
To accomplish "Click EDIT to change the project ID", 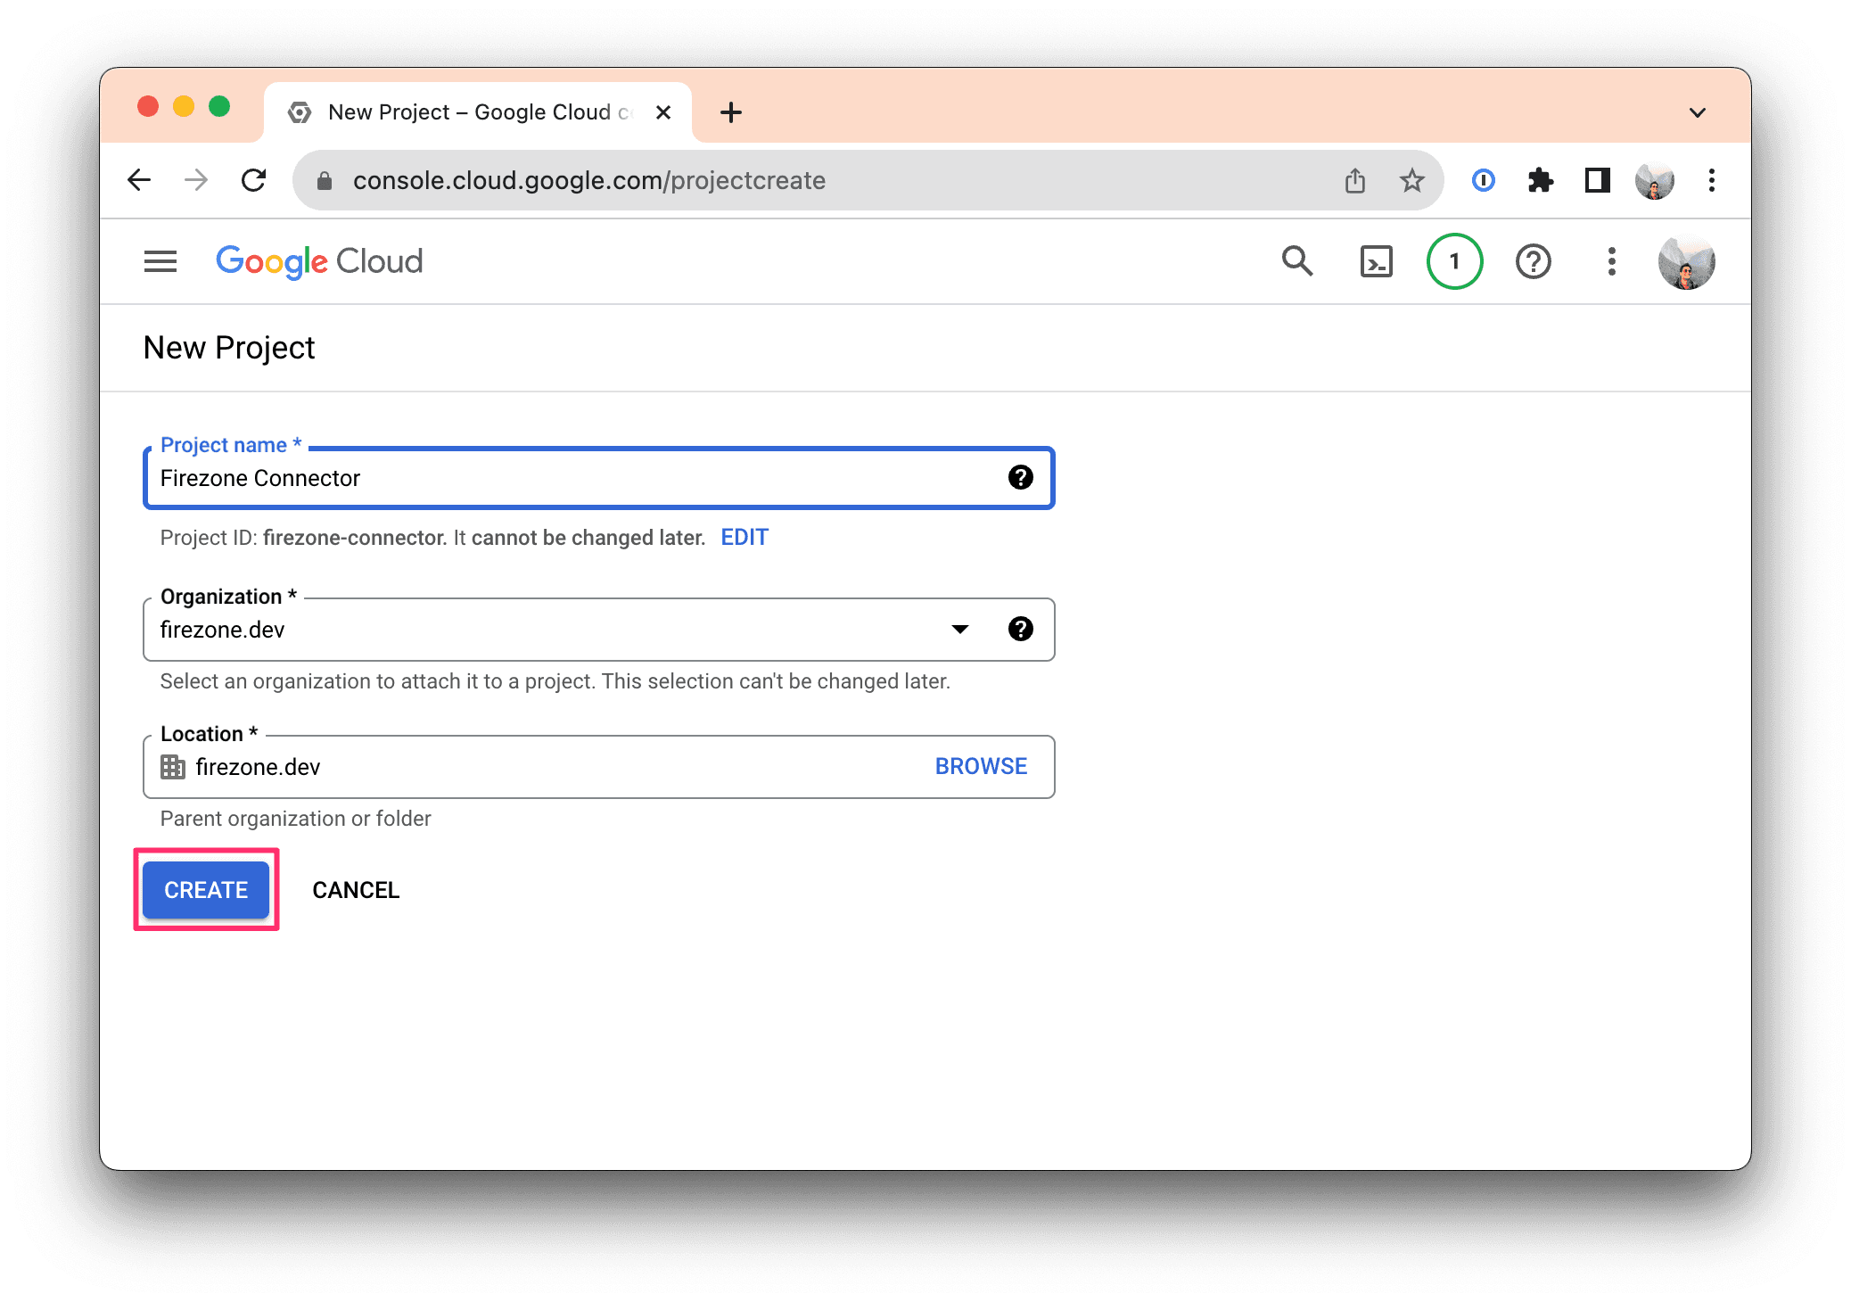I will 744,537.
